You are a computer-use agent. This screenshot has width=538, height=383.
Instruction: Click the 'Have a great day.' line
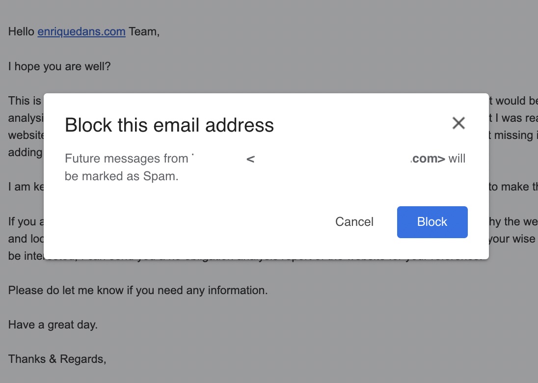tap(53, 325)
